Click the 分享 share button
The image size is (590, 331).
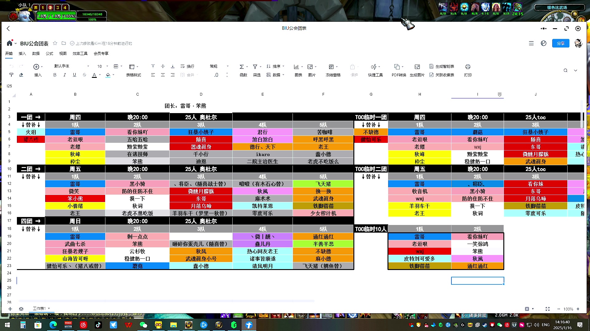pos(560,43)
